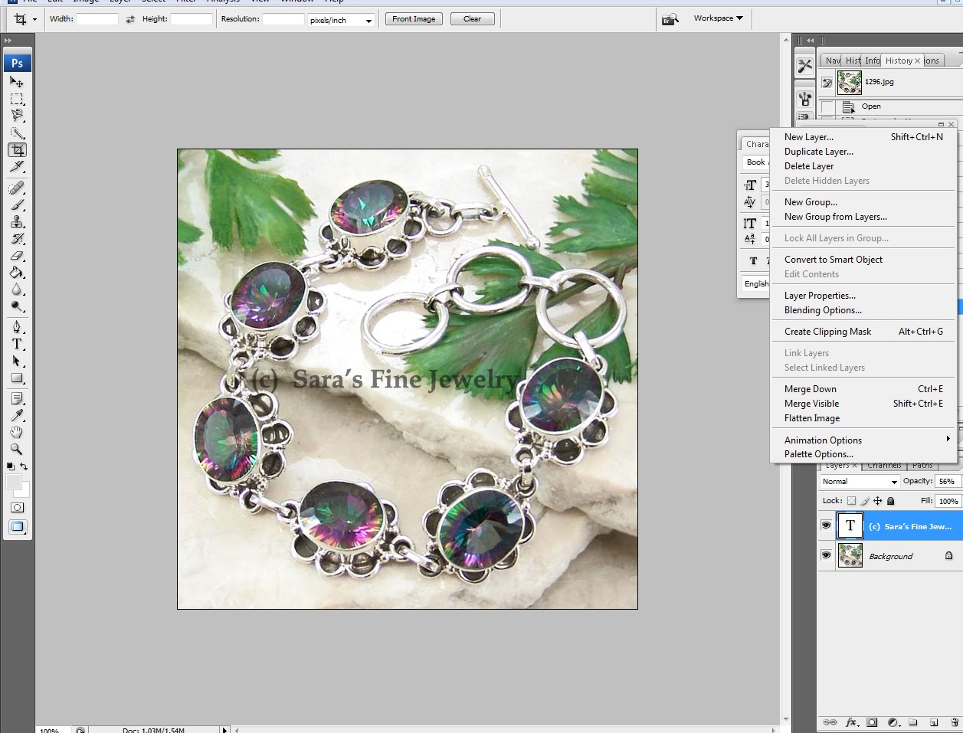The width and height of the screenshot is (963, 733).
Task: Select the Magic Wand tool
Action: (17, 133)
